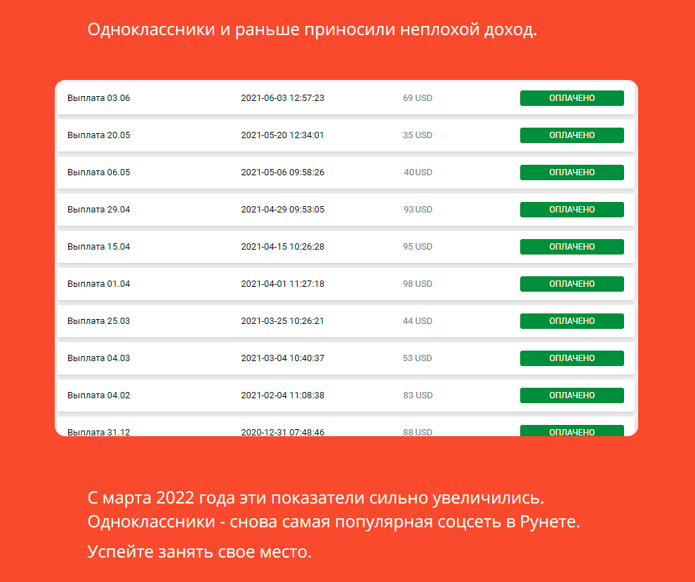Click the ОПЛАЧЕНО button for Выплата 29.04

(571, 209)
